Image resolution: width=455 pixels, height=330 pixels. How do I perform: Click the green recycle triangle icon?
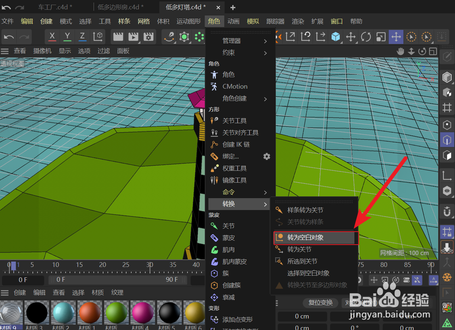pos(447,322)
